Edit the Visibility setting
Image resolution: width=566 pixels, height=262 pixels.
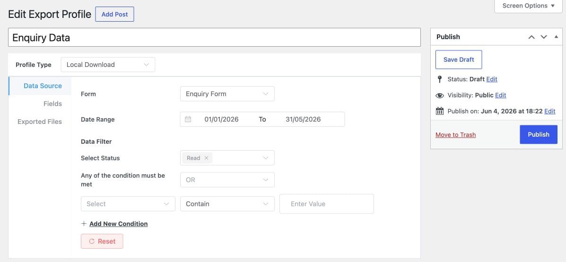pos(500,95)
